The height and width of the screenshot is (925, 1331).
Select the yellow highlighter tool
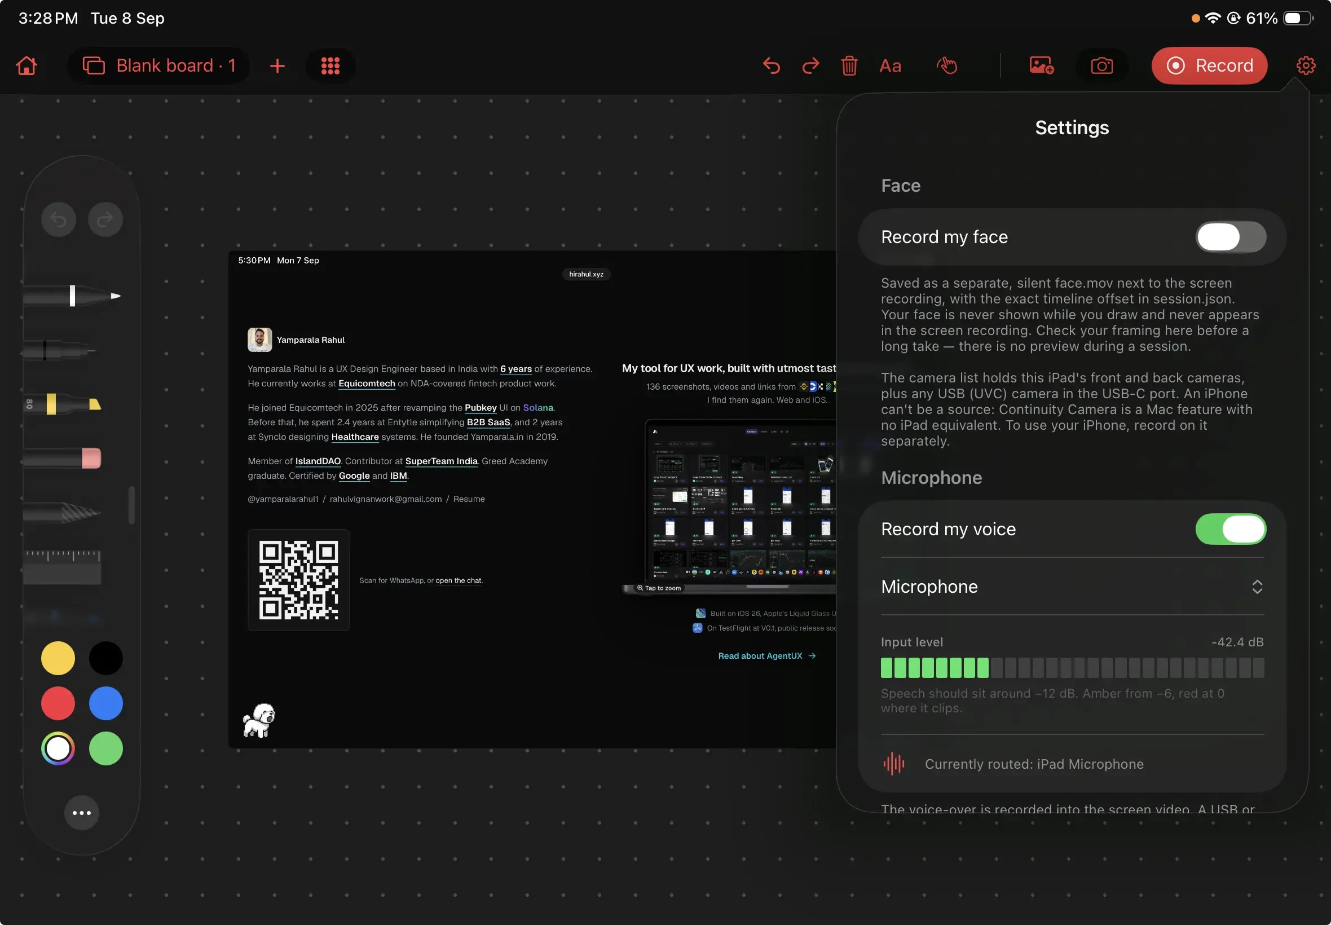pos(63,404)
